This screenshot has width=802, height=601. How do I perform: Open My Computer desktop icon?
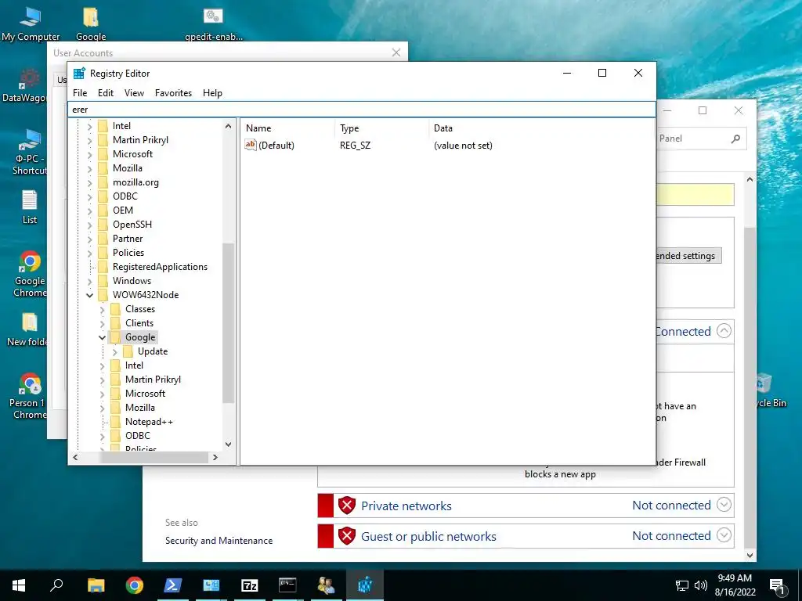[31, 23]
